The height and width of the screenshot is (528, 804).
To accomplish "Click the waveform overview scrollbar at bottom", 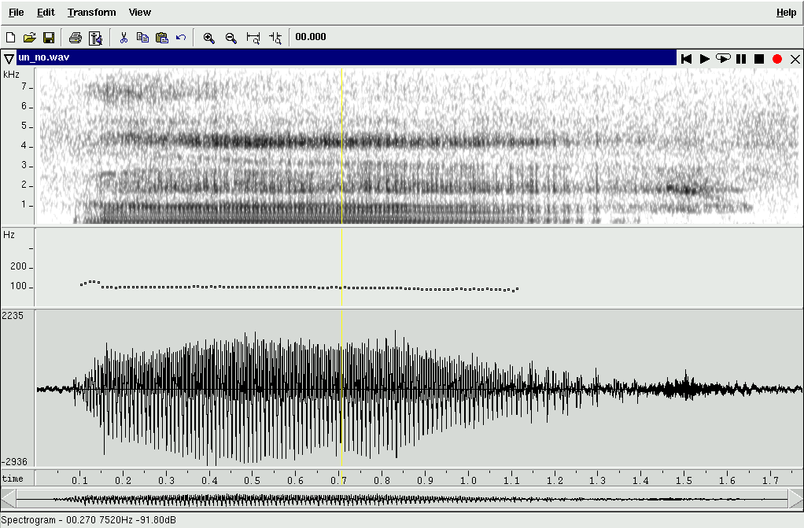I will pos(401,499).
